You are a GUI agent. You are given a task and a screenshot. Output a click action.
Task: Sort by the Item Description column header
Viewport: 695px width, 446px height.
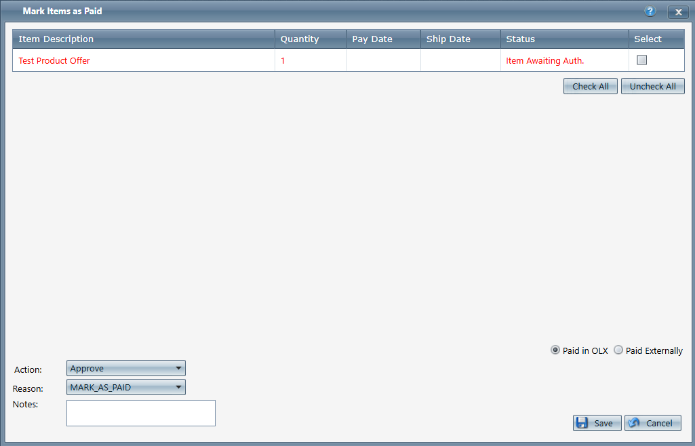pyautogui.click(x=56, y=39)
